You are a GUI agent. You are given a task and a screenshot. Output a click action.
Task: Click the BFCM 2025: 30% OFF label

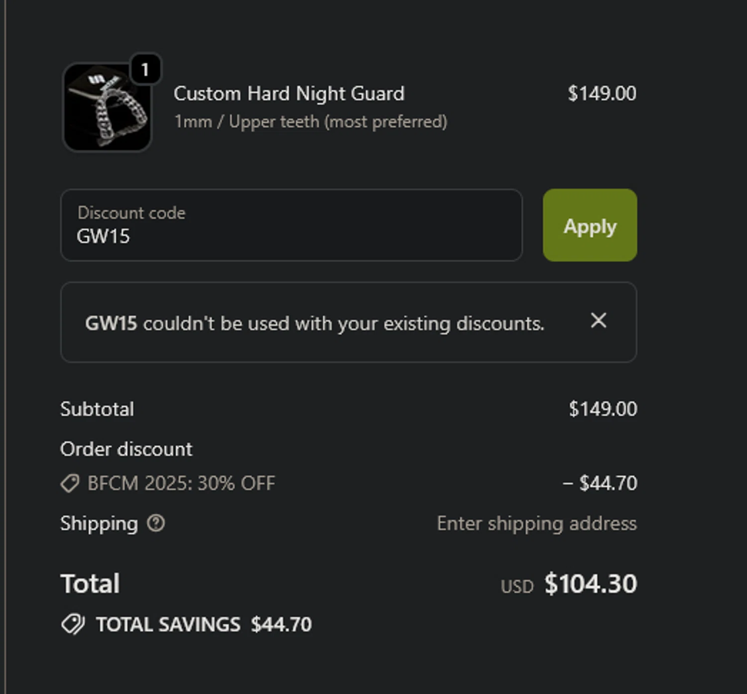pyautogui.click(x=181, y=483)
